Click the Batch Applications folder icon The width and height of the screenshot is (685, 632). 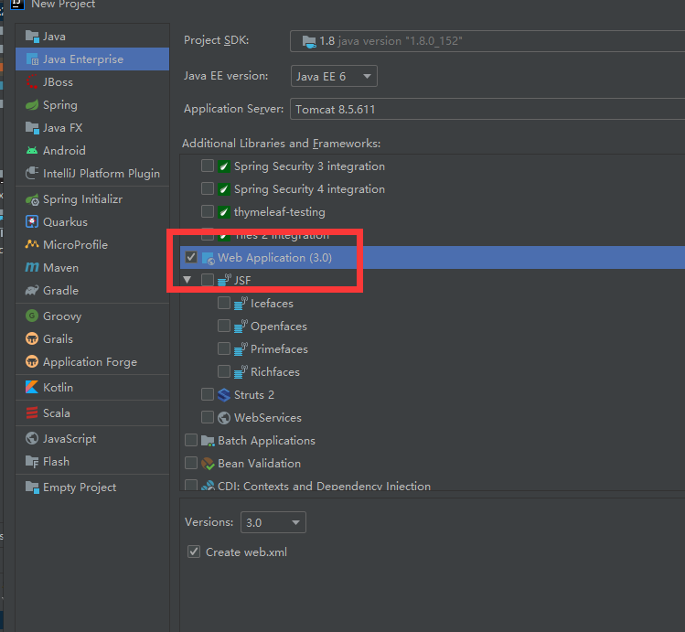(x=208, y=440)
